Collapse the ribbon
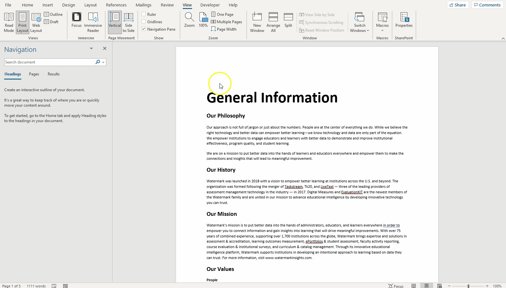The image size is (506, 288). coord(503,38)
